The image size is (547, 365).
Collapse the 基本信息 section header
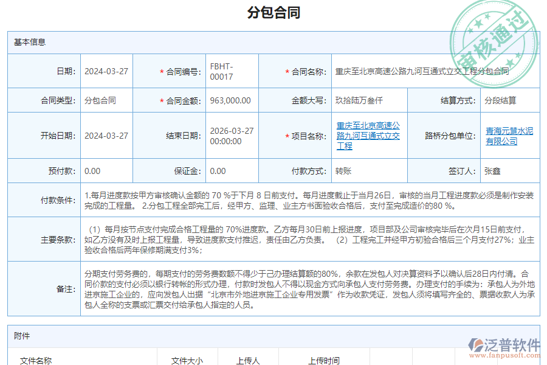(x=24, y=43)
